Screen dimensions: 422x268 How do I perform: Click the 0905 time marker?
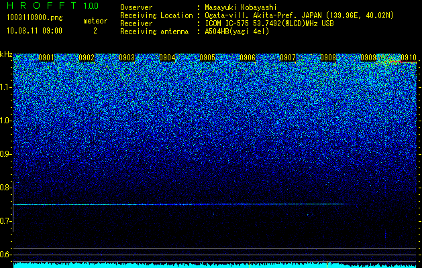207,58
